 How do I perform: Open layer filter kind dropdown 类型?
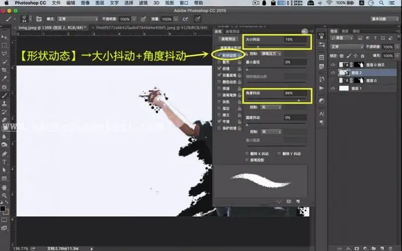point(342,38)
